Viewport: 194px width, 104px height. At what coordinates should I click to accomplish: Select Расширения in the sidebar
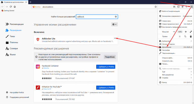pyautogui.click(x=13, y=30)
